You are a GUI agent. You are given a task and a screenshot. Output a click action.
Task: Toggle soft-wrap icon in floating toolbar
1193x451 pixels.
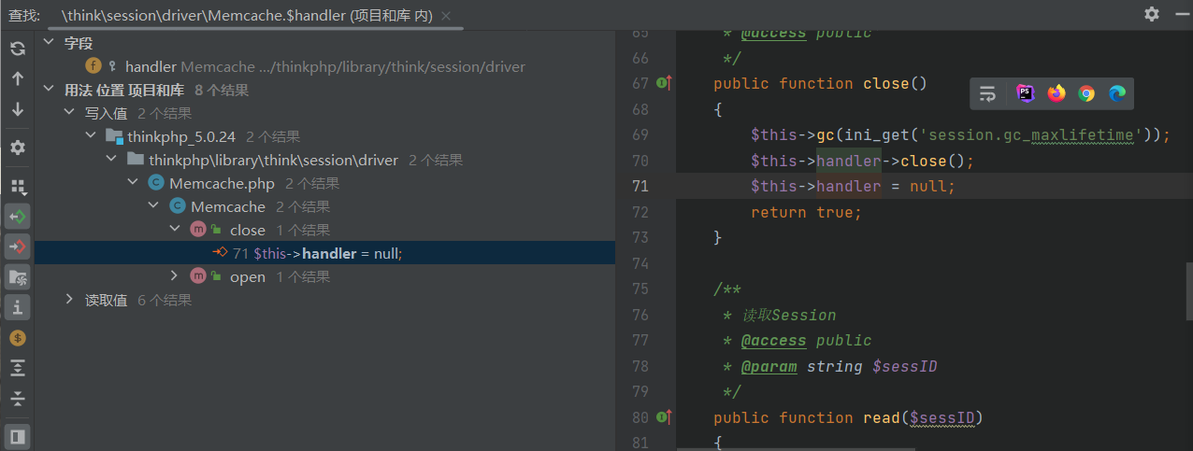coord(987,93)
